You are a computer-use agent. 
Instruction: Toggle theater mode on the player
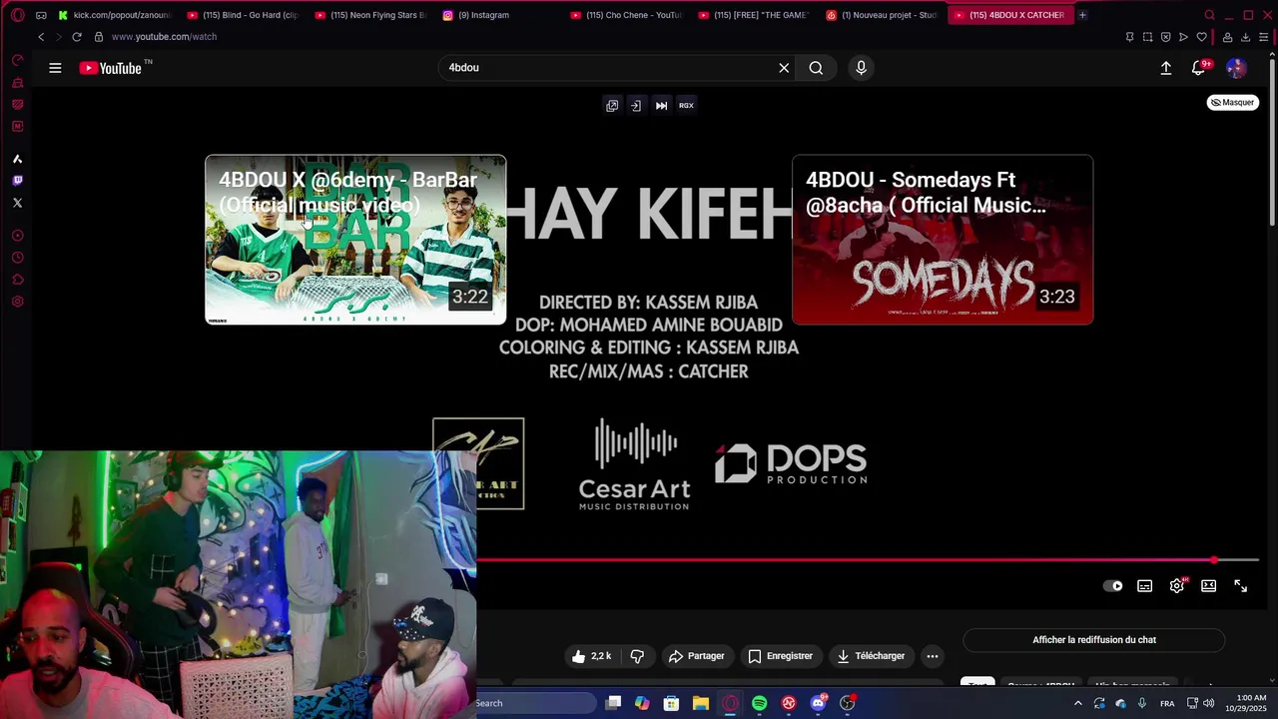pyautogui.click(x=1209, y=586)
